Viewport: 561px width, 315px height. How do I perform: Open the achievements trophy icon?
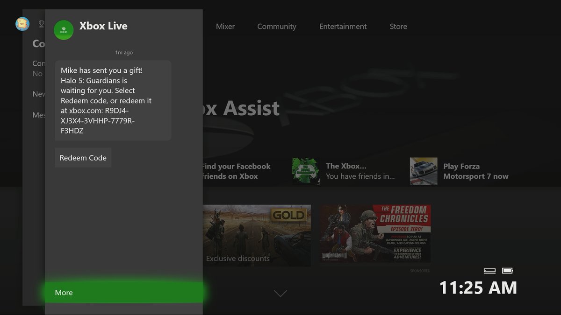pos(41,24)
